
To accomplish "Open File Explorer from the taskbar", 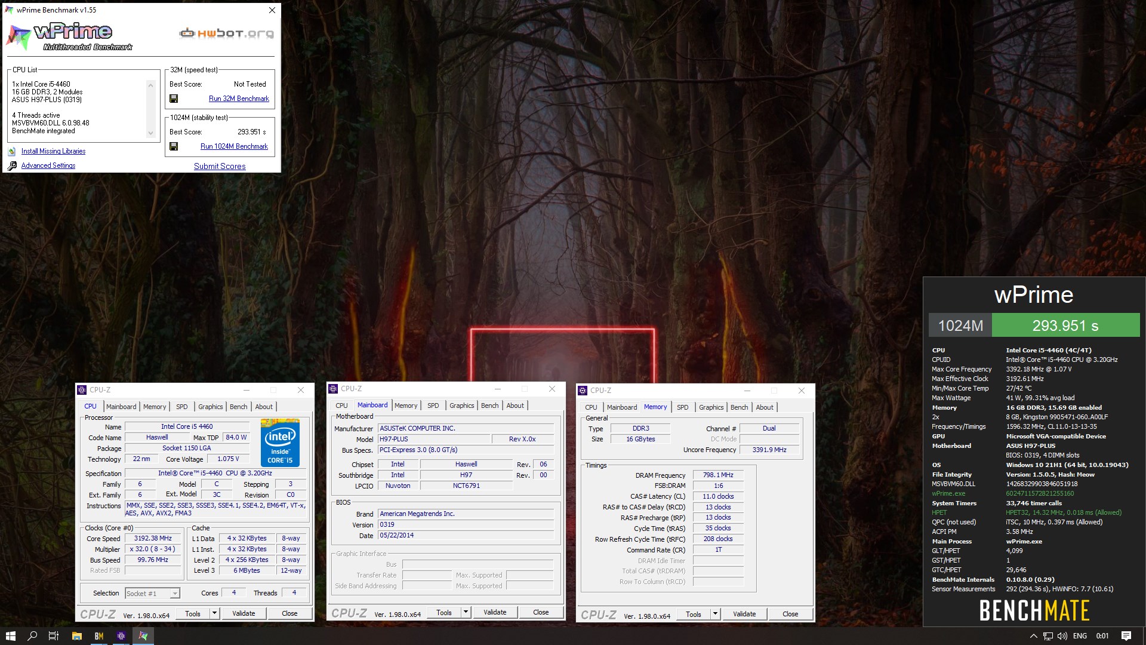I will 76,636.
